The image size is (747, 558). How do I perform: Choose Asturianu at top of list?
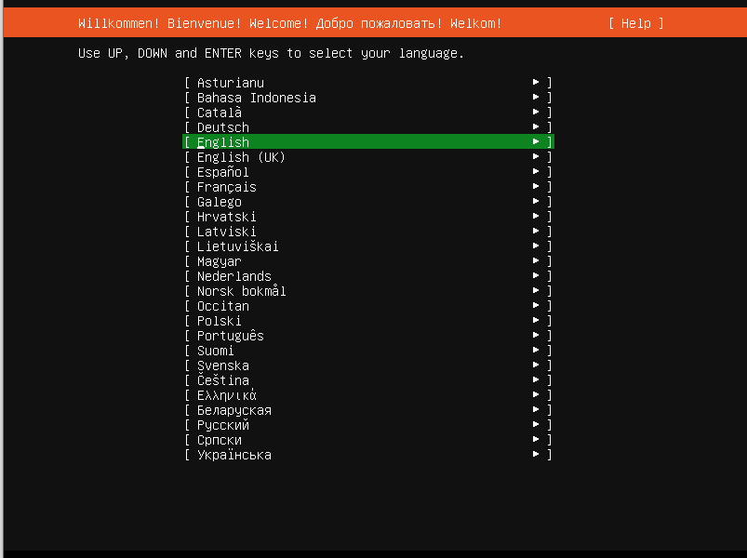(x=230, y=83)
